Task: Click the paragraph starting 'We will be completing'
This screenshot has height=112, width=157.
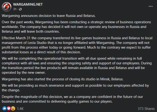Action: (x=77, y=66)
